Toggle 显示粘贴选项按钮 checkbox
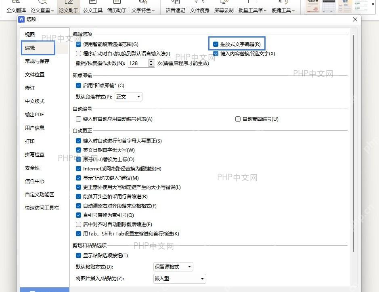This screenshot has height=292, width=379. (x=78, y=256)
